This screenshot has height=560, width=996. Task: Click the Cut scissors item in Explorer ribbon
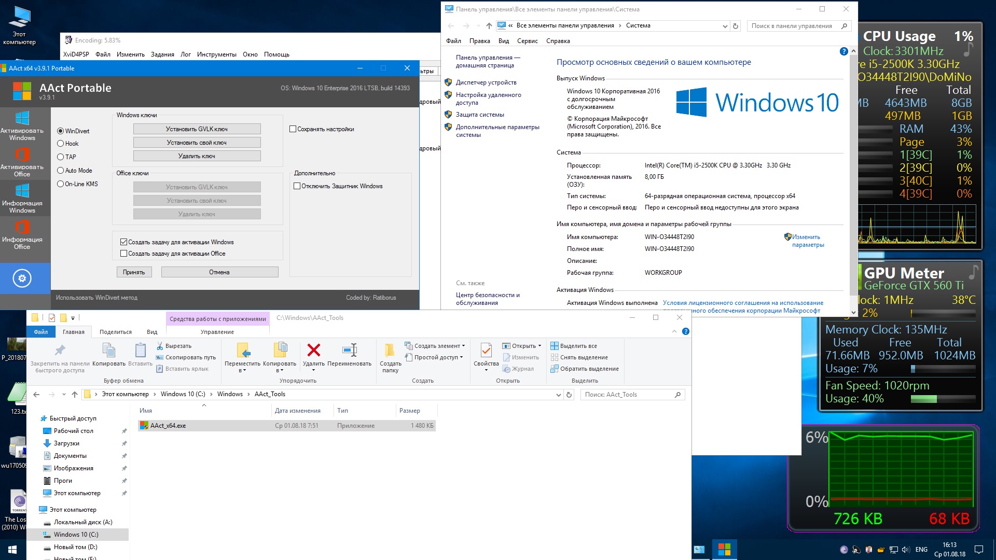[174, 346]
